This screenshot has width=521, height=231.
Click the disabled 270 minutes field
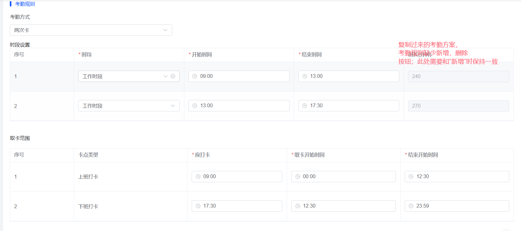458,106
